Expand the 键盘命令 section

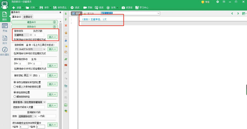[54, 22]
